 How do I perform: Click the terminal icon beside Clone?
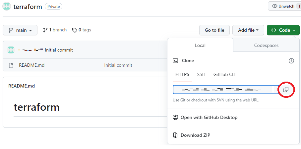pyautogui.click(x=175, y=61)
